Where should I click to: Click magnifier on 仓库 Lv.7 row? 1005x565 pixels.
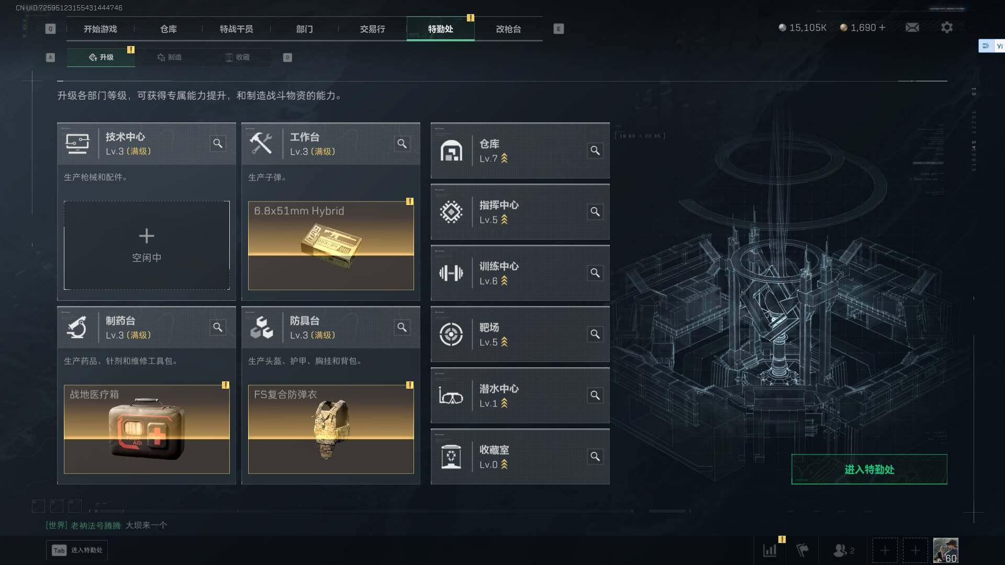pos(595,151)
